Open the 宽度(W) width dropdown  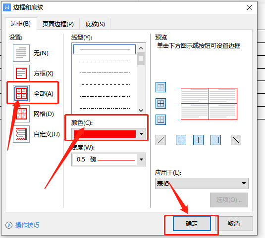108,159
